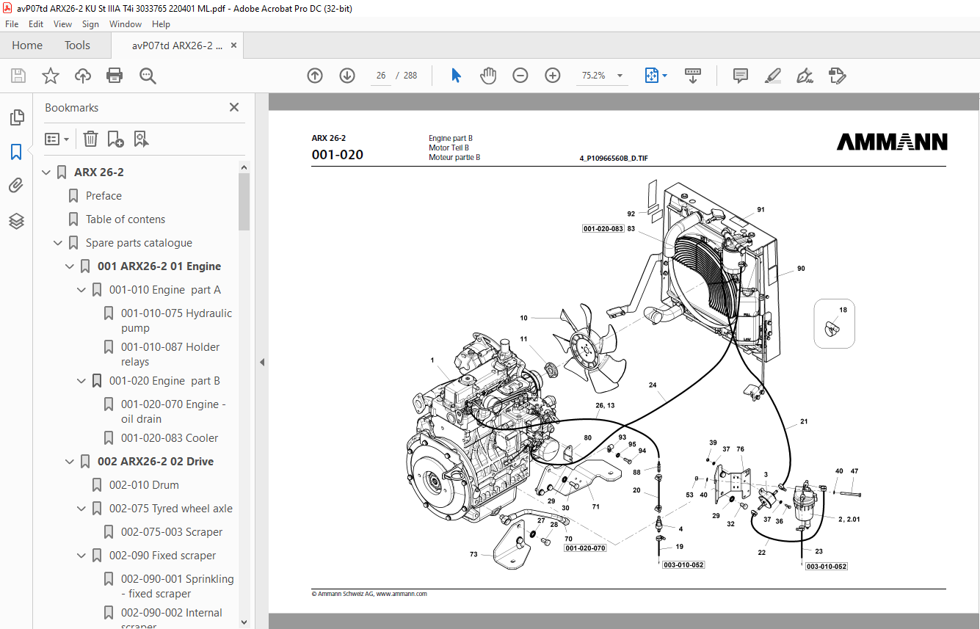Click the upload to cloud icon
980x629 pixels.
click(x=83, y=76)
